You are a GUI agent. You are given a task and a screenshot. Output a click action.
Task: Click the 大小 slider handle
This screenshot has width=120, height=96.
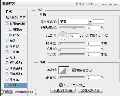pyautogui.click(x=60, y=55)
